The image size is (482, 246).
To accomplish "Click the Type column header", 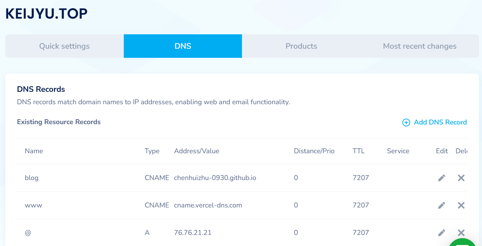I will (152, 151).
